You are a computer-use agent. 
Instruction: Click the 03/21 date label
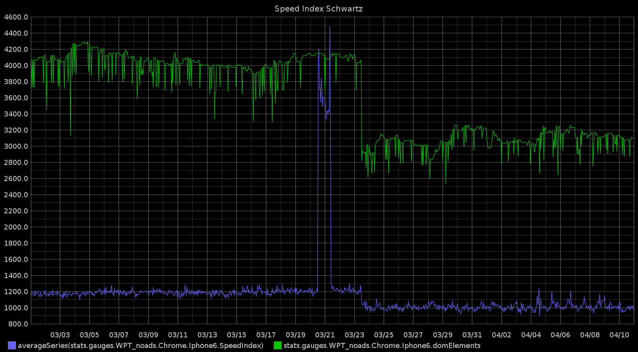325,335
